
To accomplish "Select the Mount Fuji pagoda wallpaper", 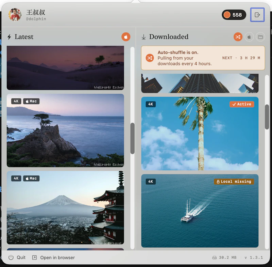I will coord(65,208).
